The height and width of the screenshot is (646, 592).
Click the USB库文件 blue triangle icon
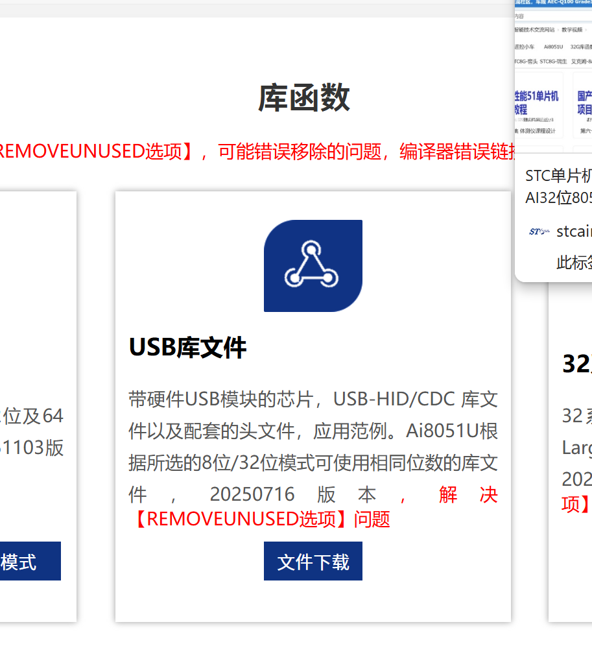[x=313, y=265]
